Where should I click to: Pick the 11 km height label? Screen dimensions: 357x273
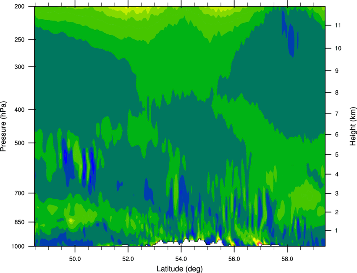[x=338, y=25]
